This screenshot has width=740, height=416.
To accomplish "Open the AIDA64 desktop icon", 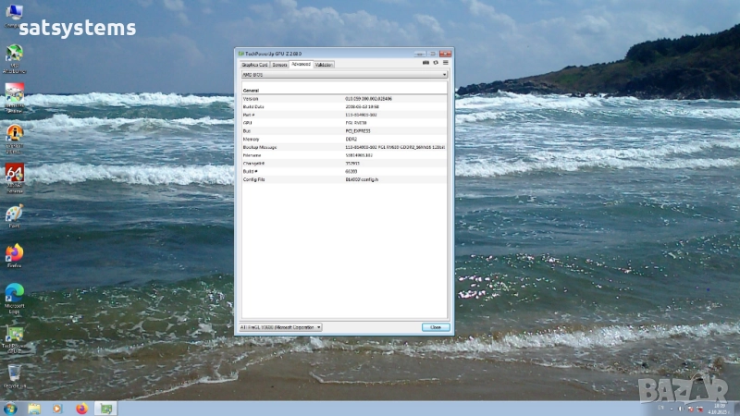I will [14, 174].
